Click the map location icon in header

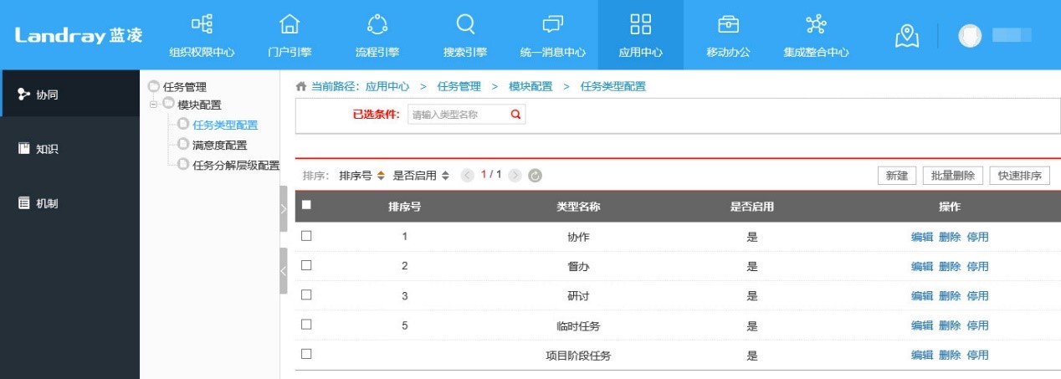click(x=907, y=35)
